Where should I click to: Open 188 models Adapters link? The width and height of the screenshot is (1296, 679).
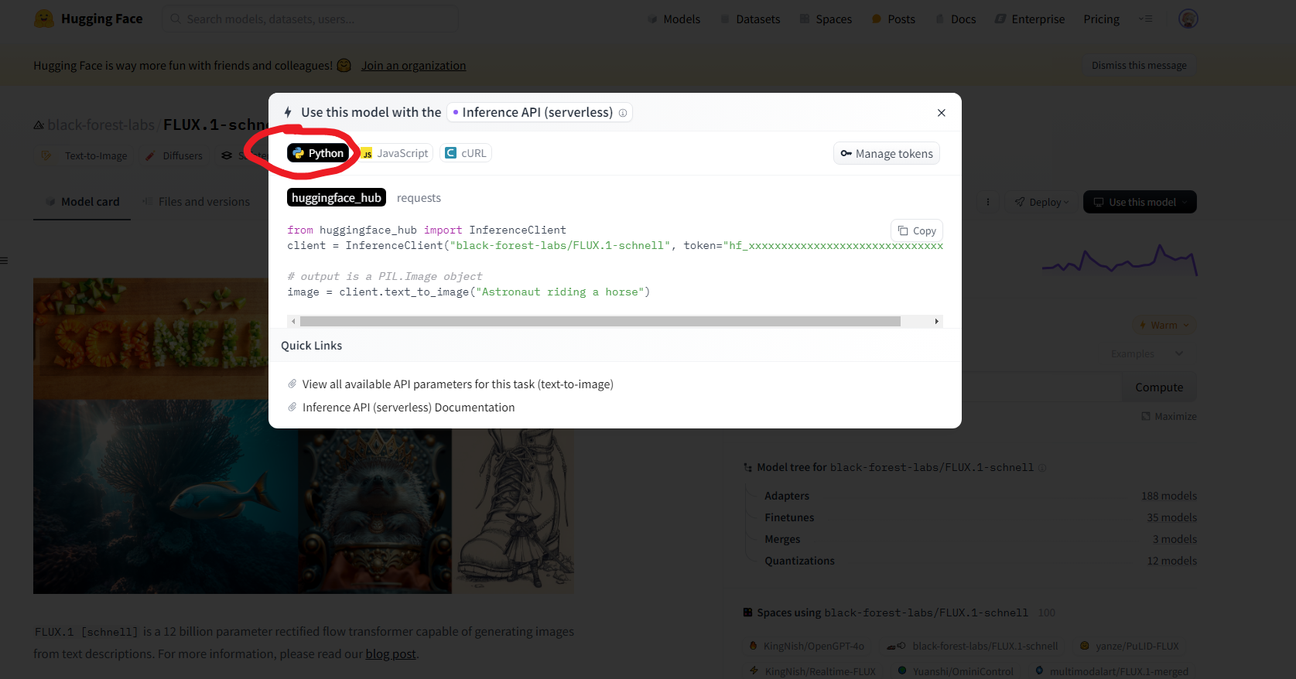(1168, 496)
